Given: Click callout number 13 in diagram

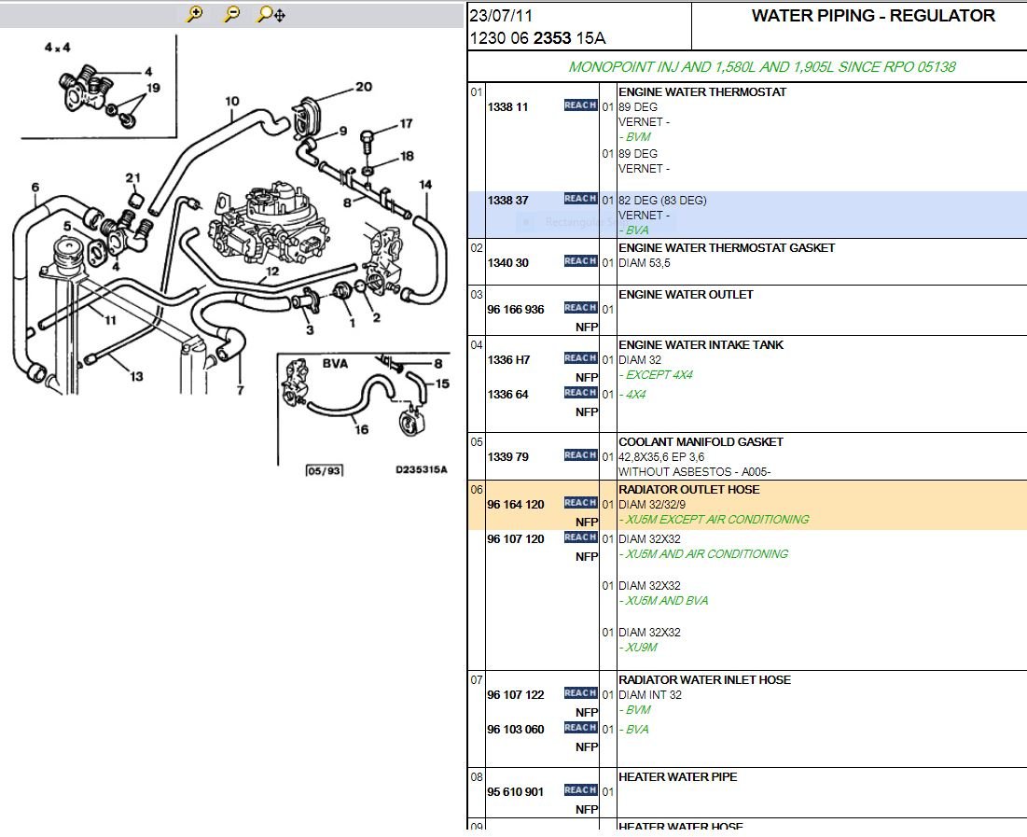Looking at the screenshot, I should 136,376.
